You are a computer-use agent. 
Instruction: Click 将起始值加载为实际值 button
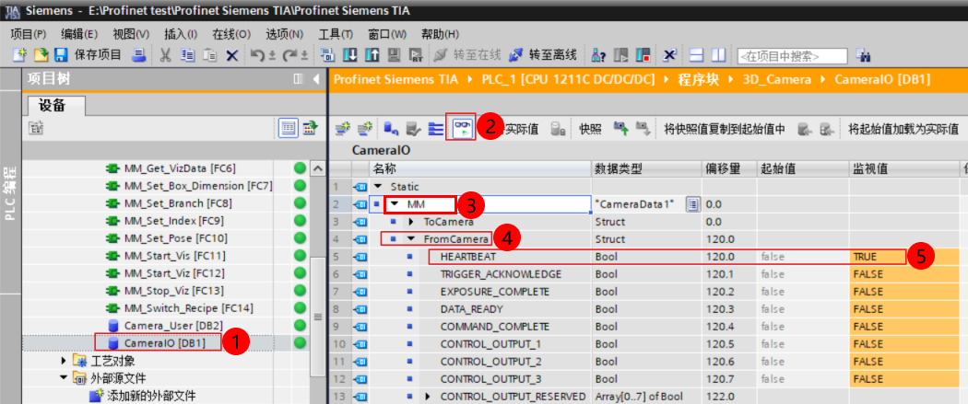903,129
